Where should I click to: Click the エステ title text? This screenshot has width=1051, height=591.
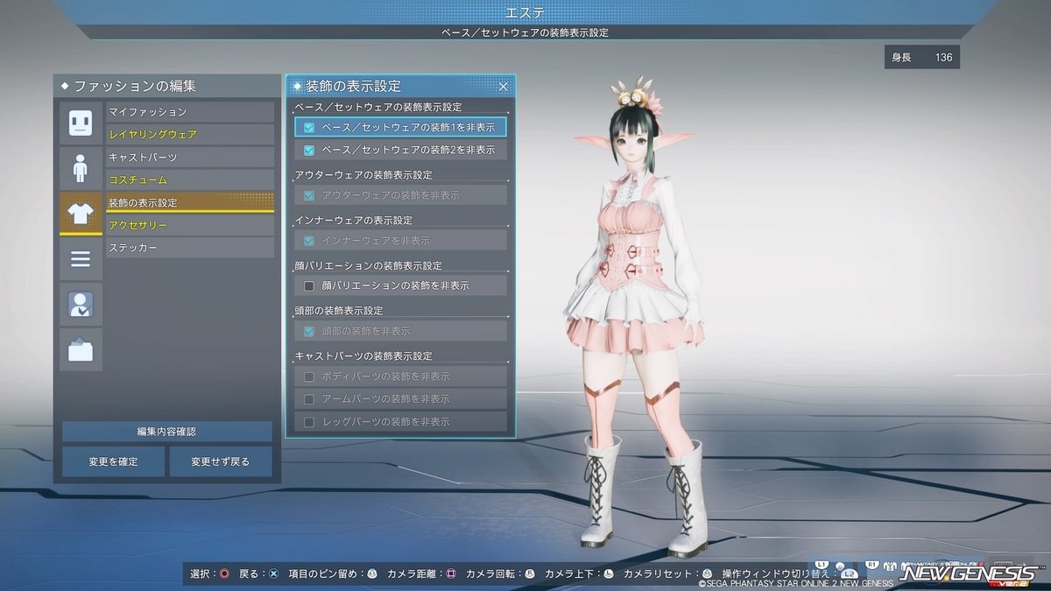[525, 12]
